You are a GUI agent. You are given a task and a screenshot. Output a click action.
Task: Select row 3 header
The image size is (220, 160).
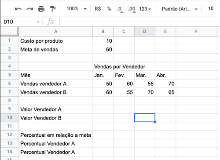(x=10, y=58)
